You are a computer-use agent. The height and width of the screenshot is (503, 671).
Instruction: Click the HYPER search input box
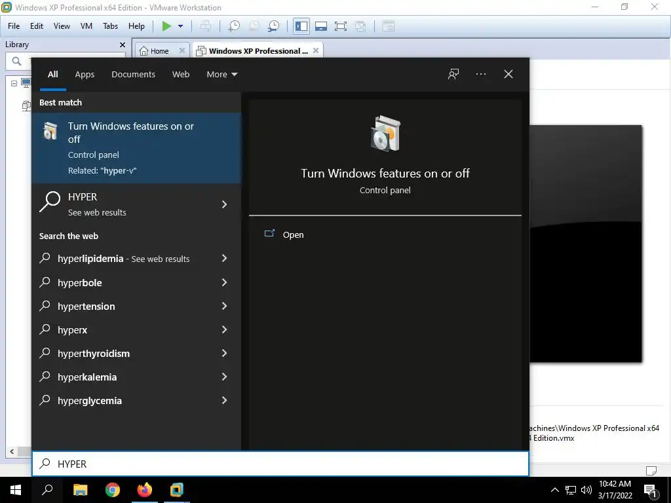[x=280, y=464]
